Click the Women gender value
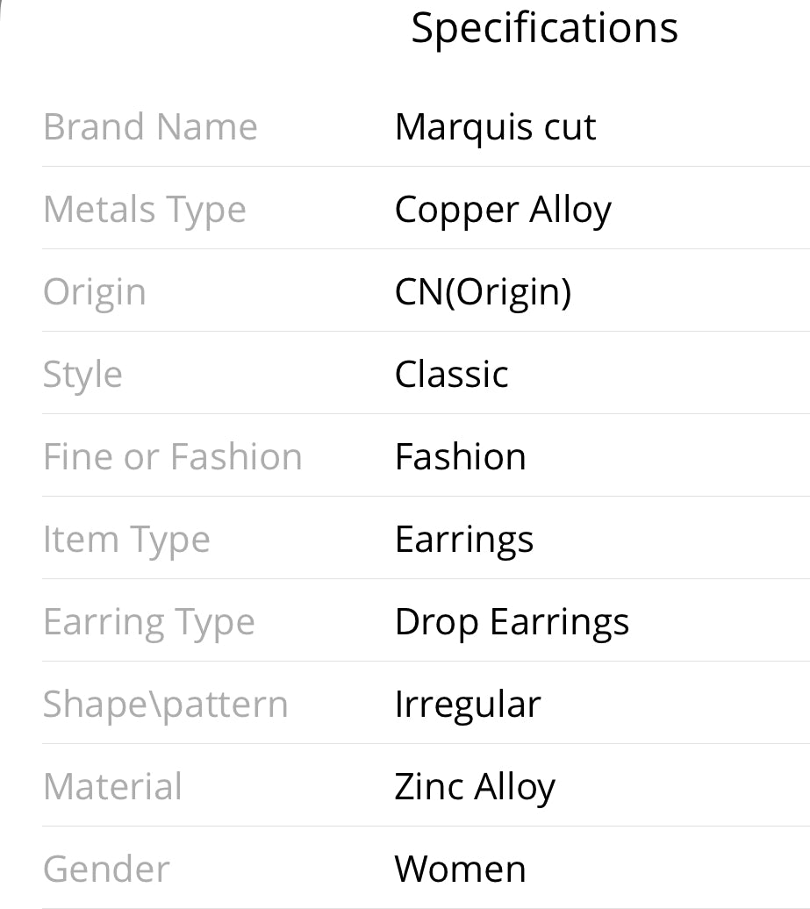 (x=461, y=869)
